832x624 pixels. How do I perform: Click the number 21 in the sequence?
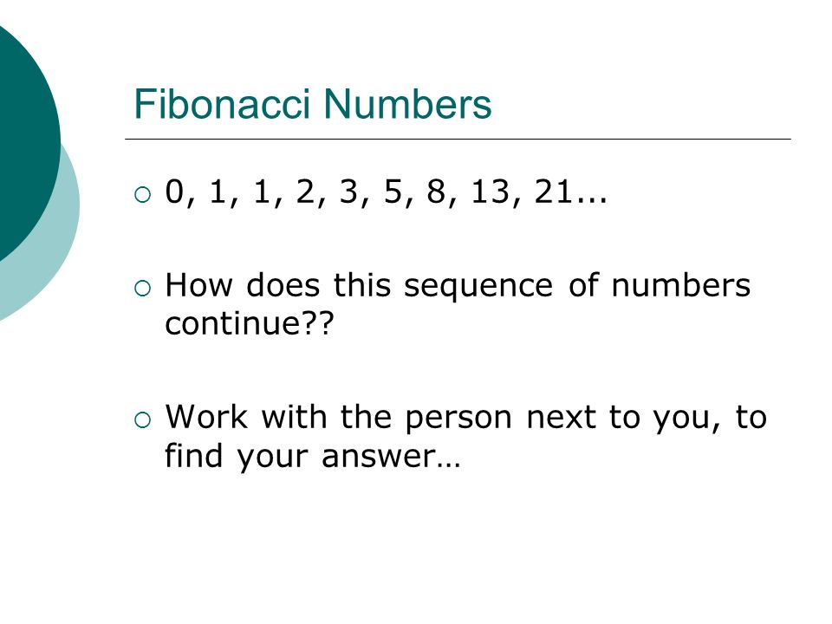(x=554, y=191)
